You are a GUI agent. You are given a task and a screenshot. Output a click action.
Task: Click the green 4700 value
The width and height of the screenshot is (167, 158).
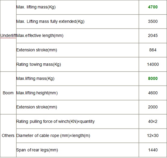click(153, 7)
